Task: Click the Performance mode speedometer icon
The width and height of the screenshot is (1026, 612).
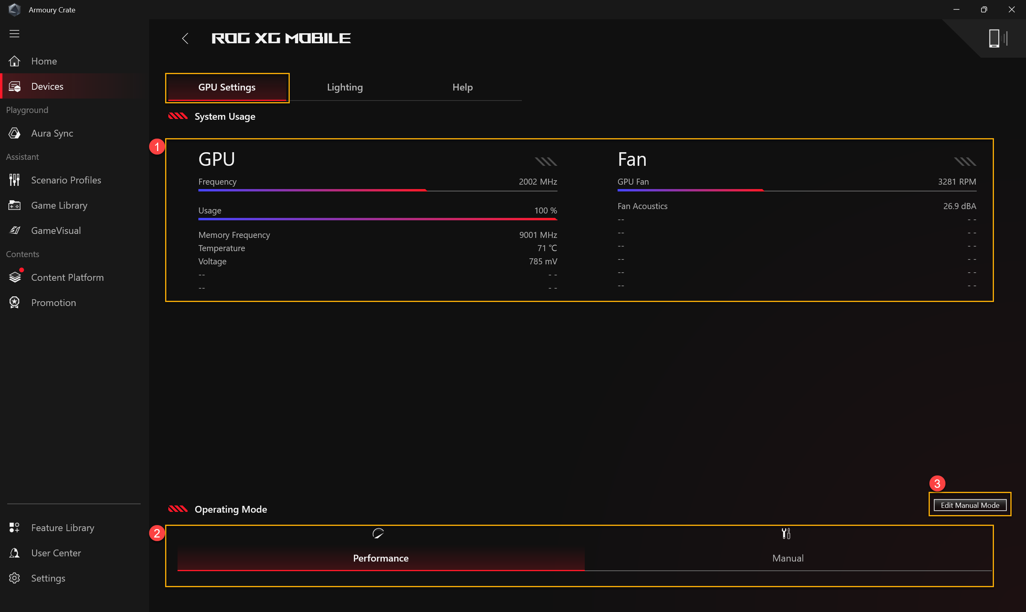Action: [x=378, y=533]
